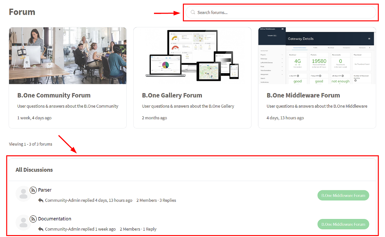Click the reply arrow icon under Parser
The image size is (385, 237).
[x=41, y=200]
